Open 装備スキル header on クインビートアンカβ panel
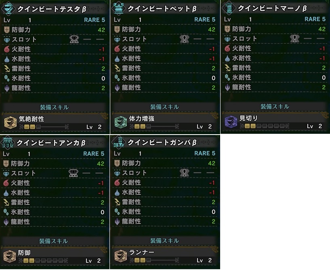Image resolution: width=330 pixels, height=270 pixels. click(53, 241)
